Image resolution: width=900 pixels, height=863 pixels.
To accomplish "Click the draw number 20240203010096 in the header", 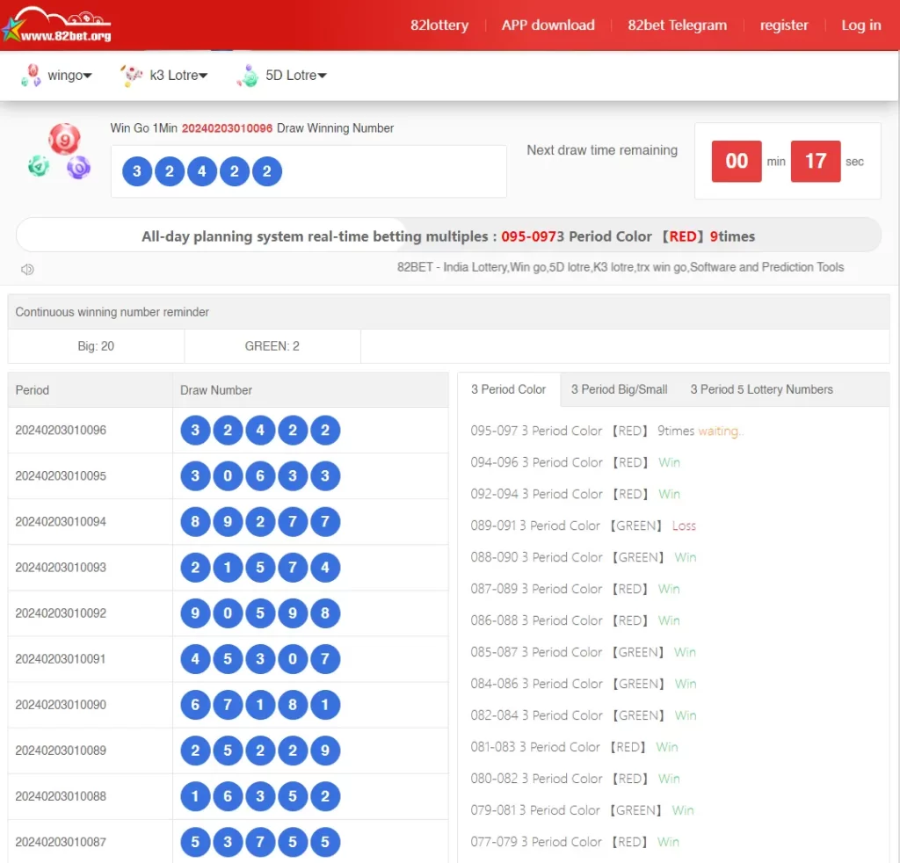I will [x=227, y=128].
